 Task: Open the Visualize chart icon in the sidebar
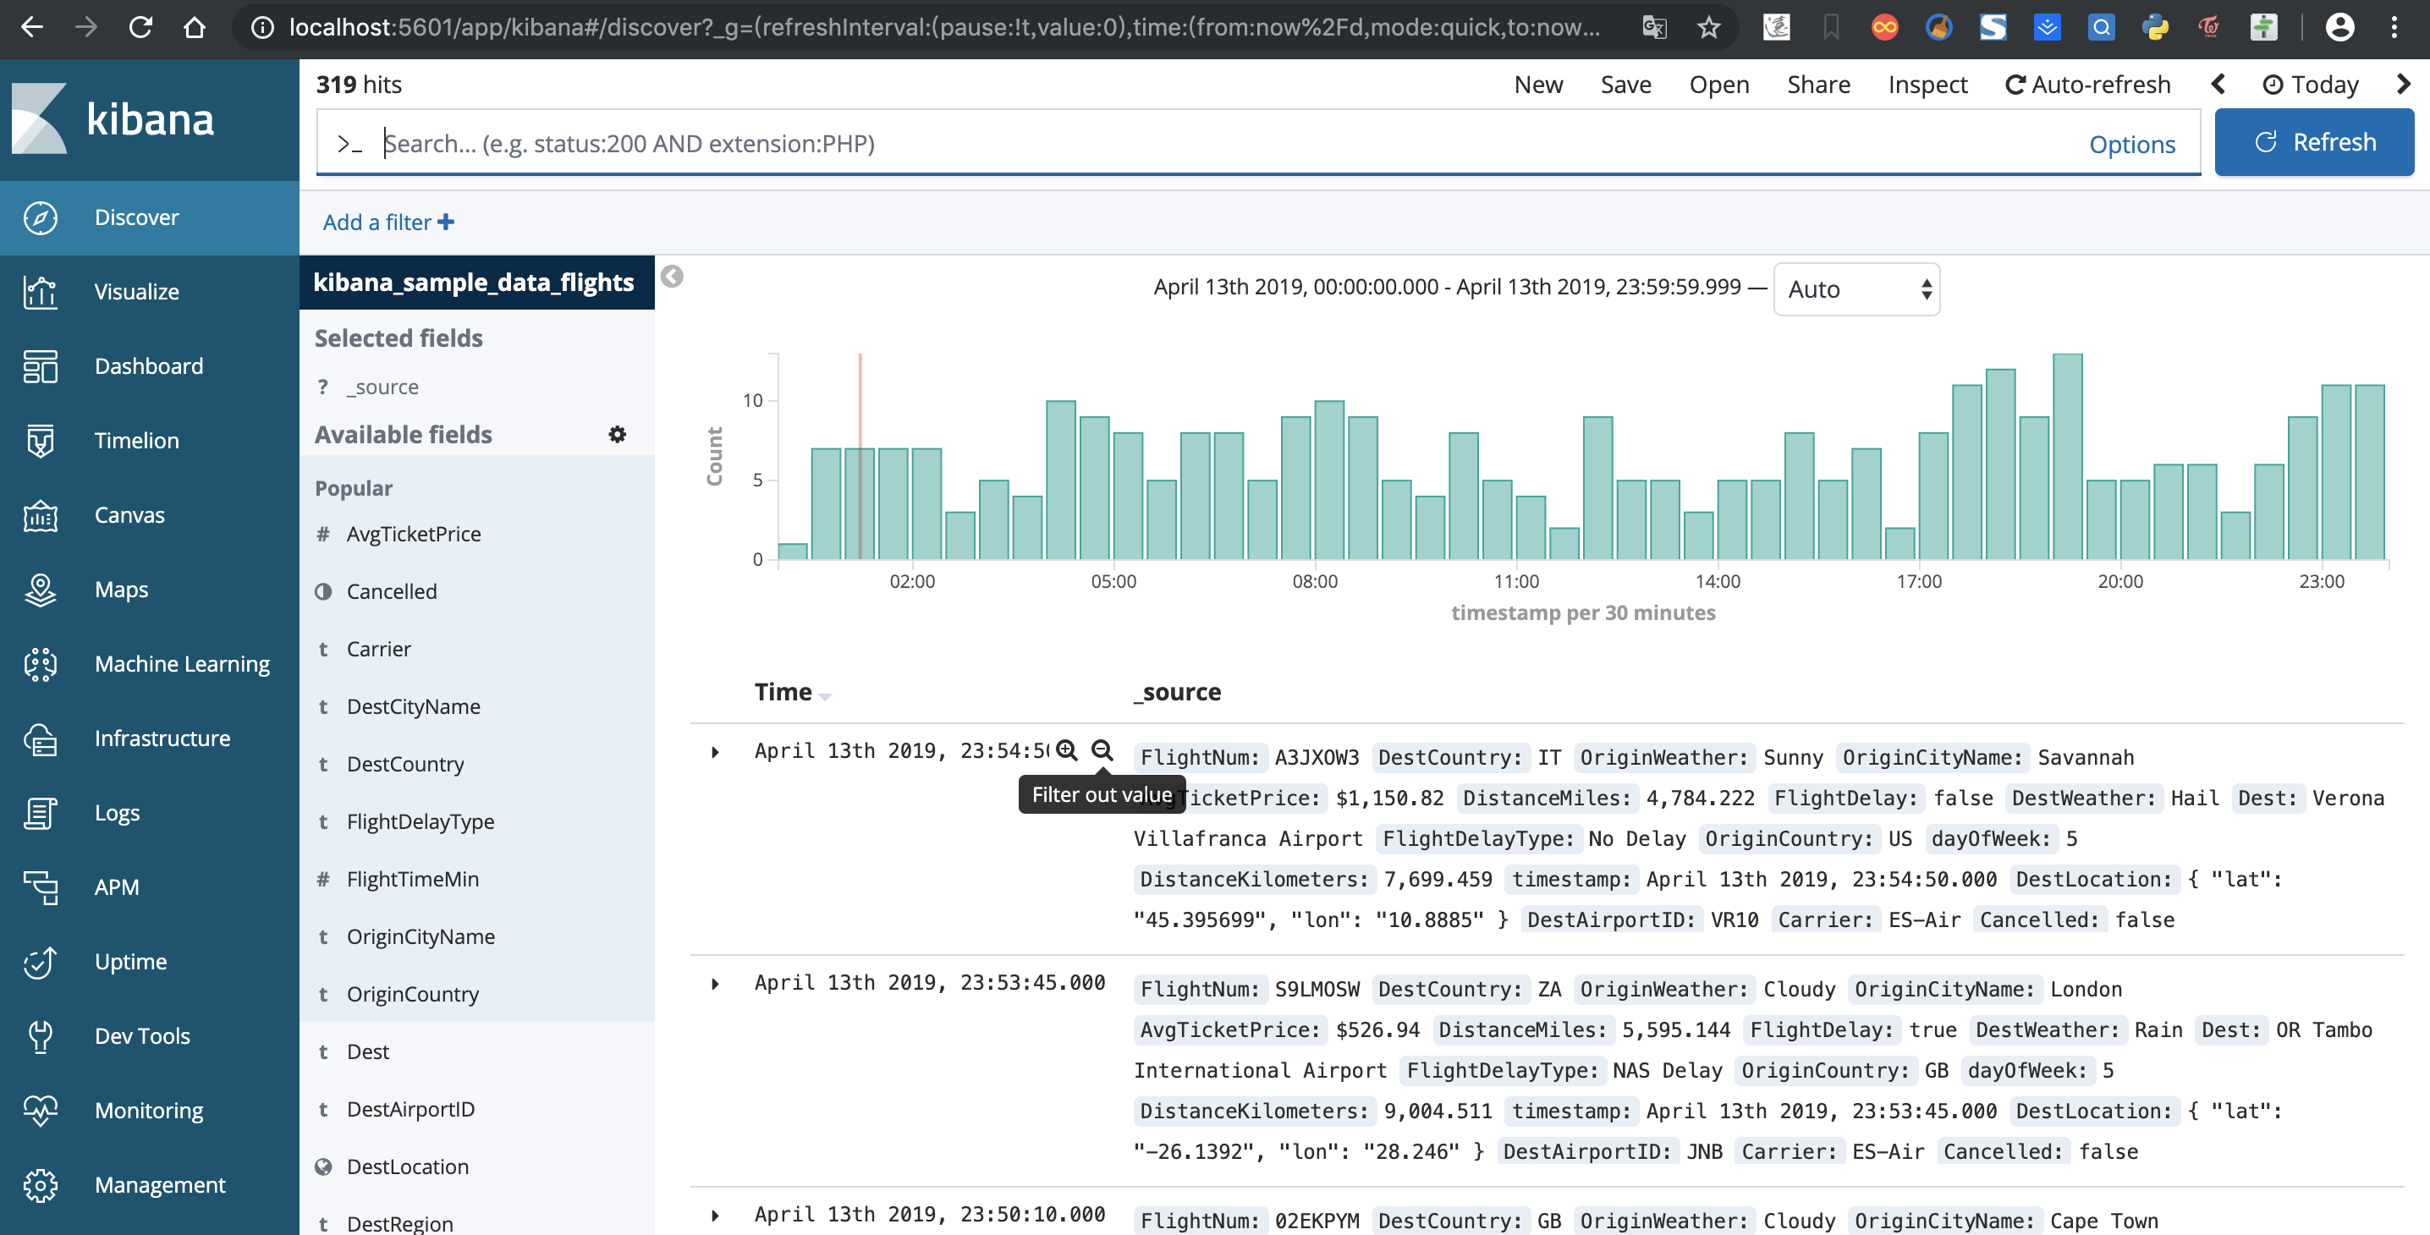pyautogui.click(x=40, y=291)
